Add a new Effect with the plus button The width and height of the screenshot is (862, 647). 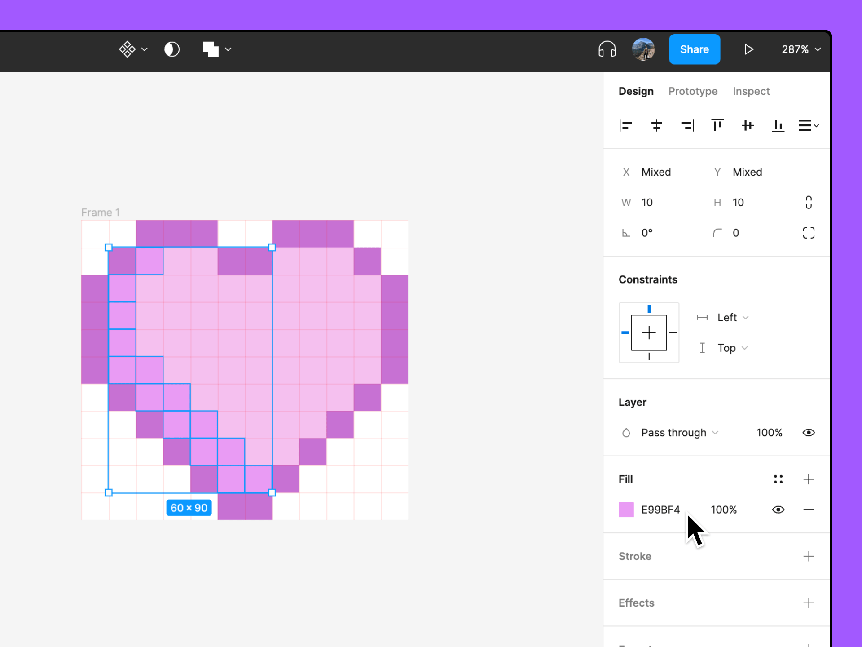pyautogui.click(x=809, y=603)
